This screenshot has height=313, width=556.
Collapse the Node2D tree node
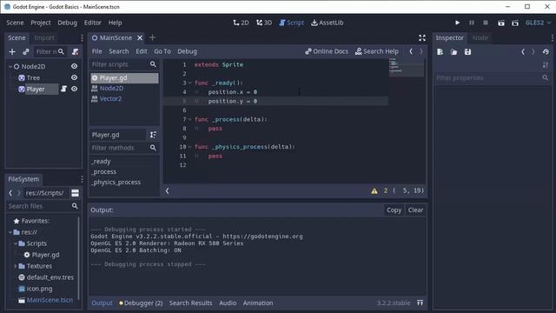coord(10,66)
